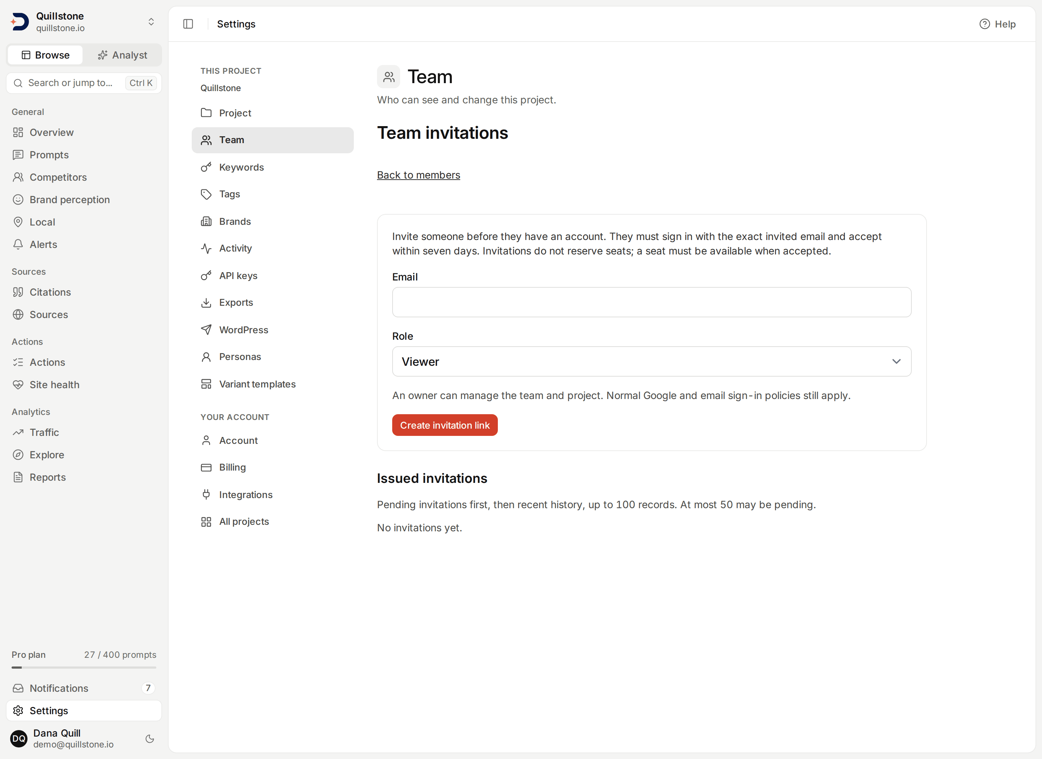Open Actions checklist item in sidebar

(x=84, y=363)
